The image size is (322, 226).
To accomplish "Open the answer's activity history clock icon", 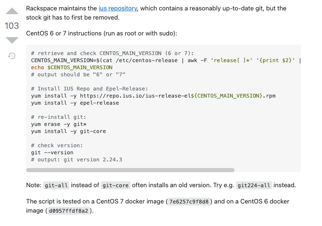I will tap(12, 56).
